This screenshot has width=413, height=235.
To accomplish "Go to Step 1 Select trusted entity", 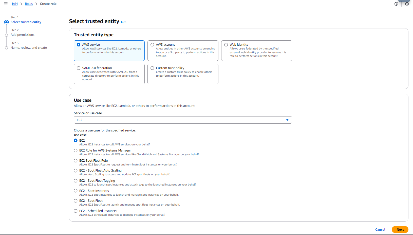I will pyautogui.click(x=26, y=22).
